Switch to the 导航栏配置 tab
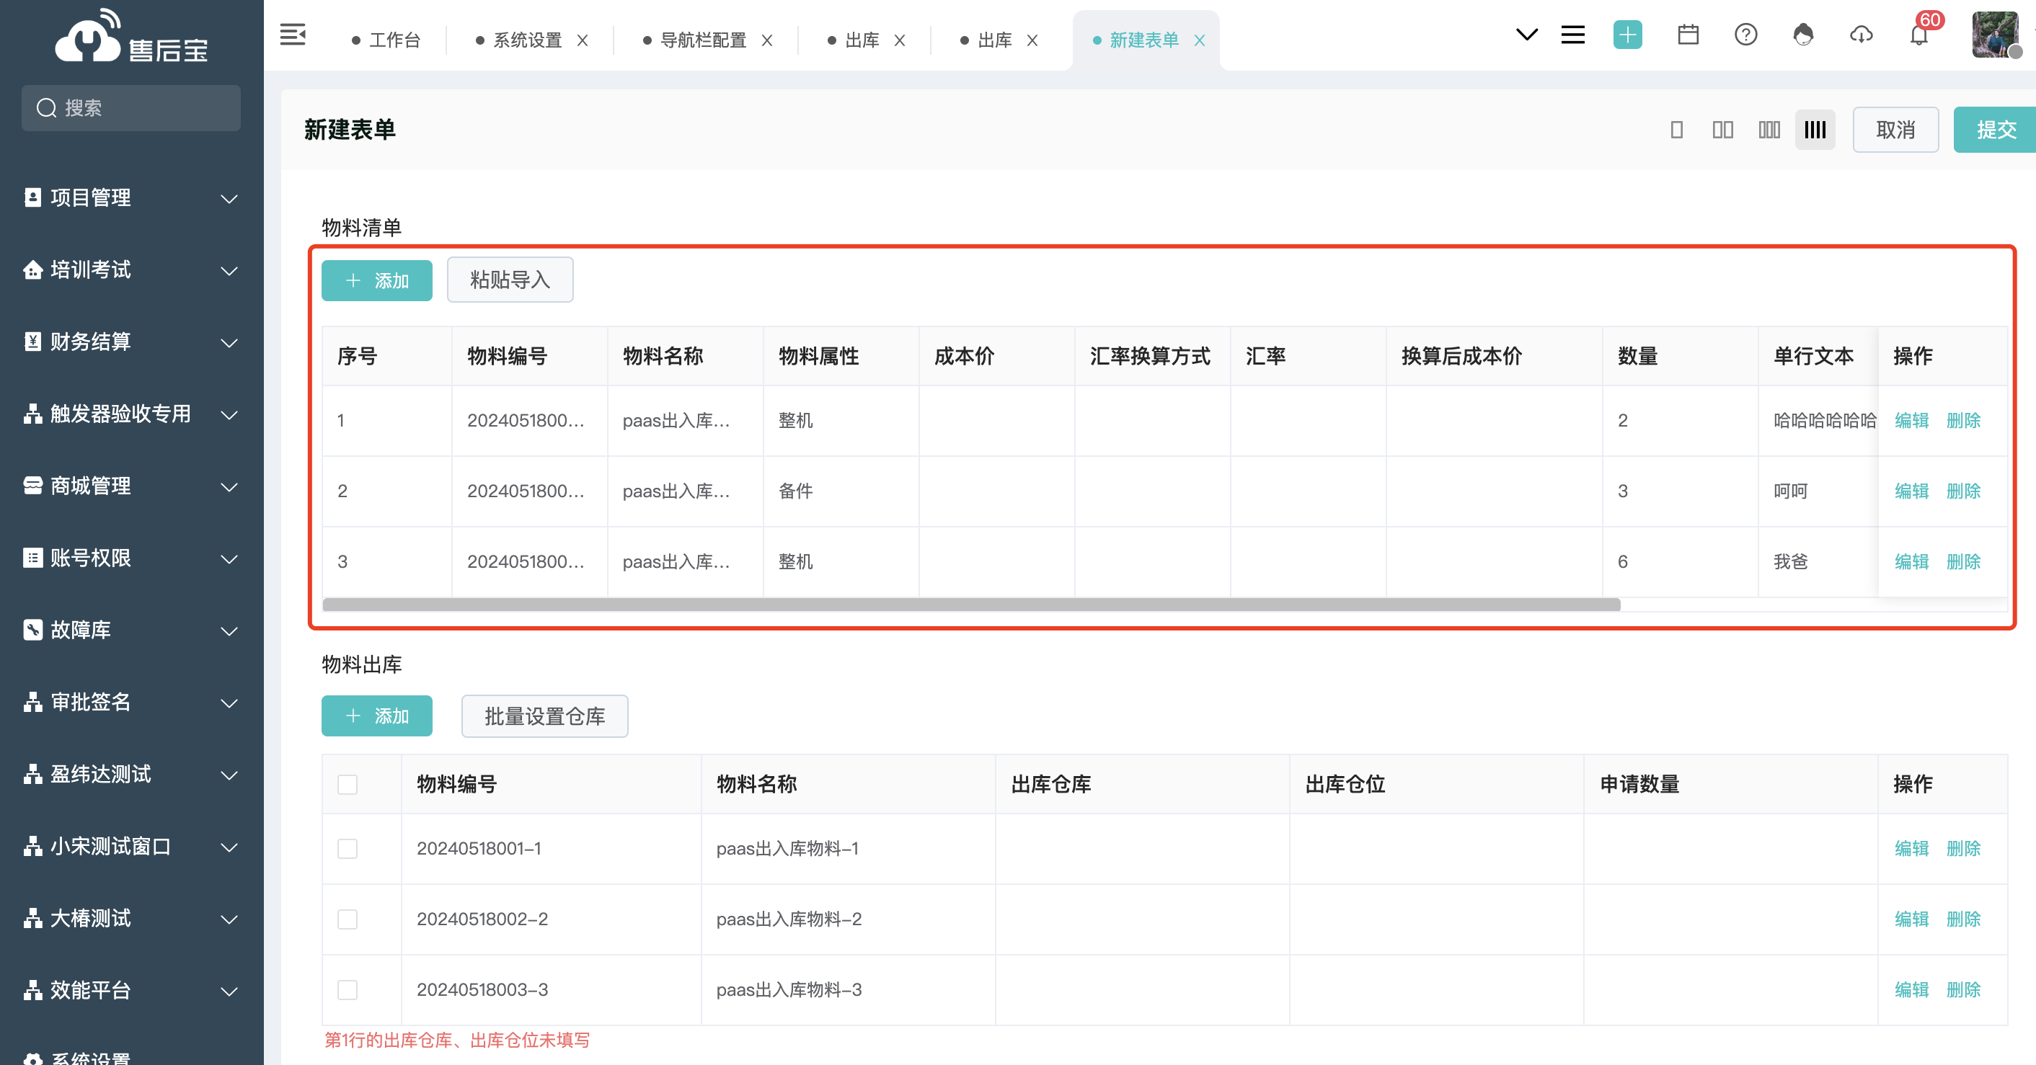 pyautogui.click(x=695, y=40)
